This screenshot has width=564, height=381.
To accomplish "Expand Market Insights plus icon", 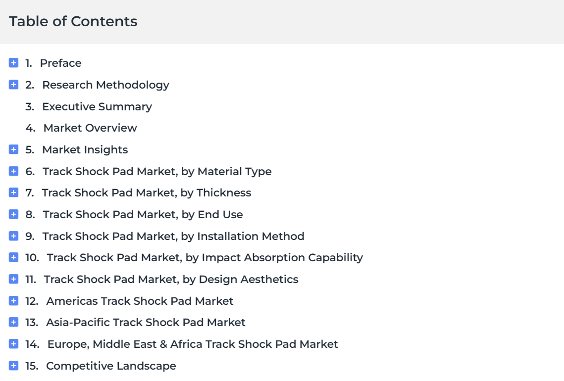I will tap(14, 149).
